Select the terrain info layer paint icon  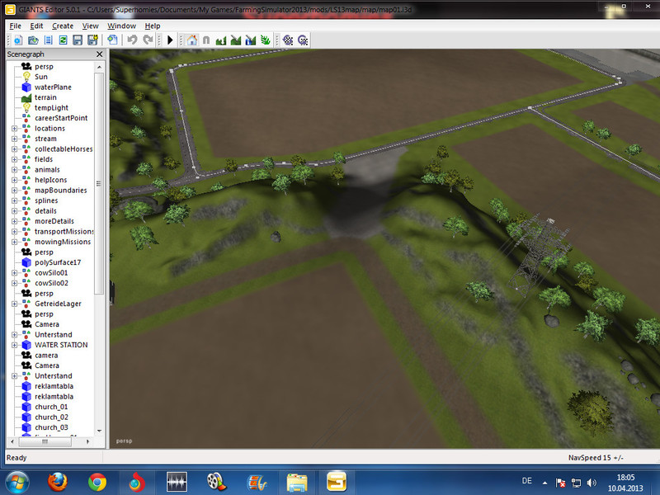click(x=251, y=40)
